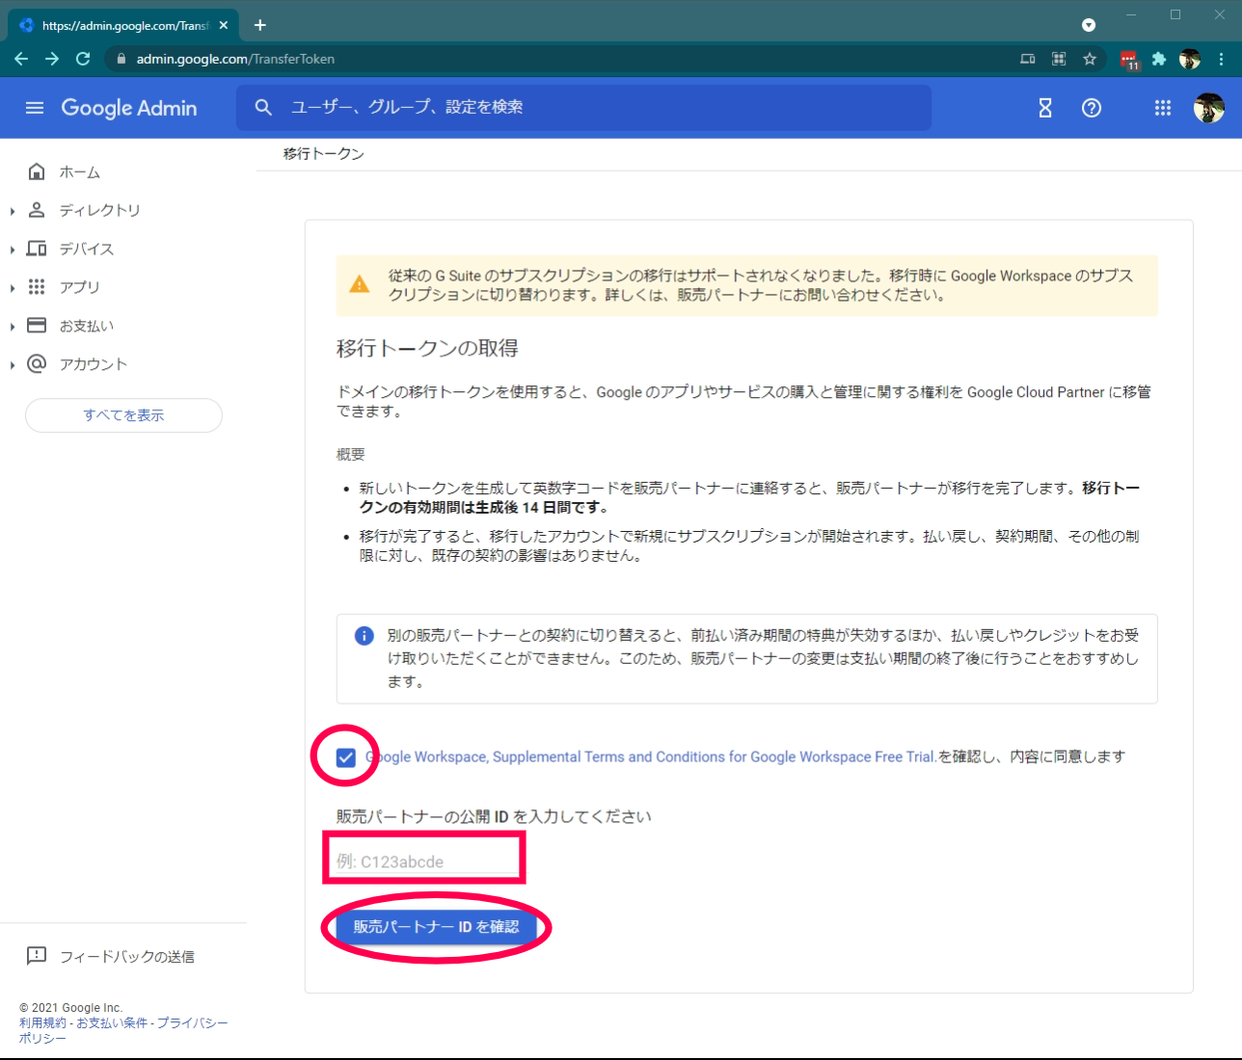Click the browser back arrow
Image resolution: width=1242 pixels, height=1060 pixels.
coord(21,59)
